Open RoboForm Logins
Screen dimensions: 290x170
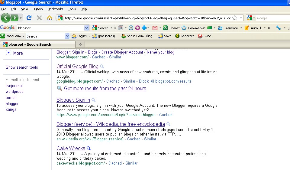[x=79, y=36]
